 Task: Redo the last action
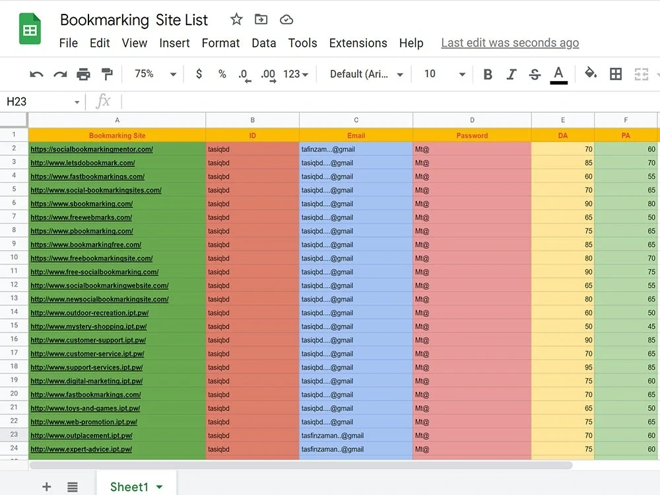click(60, 75)
